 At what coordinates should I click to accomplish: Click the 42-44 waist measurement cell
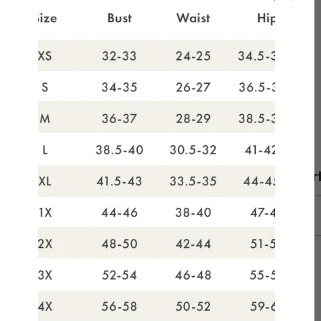pos(193,244)
